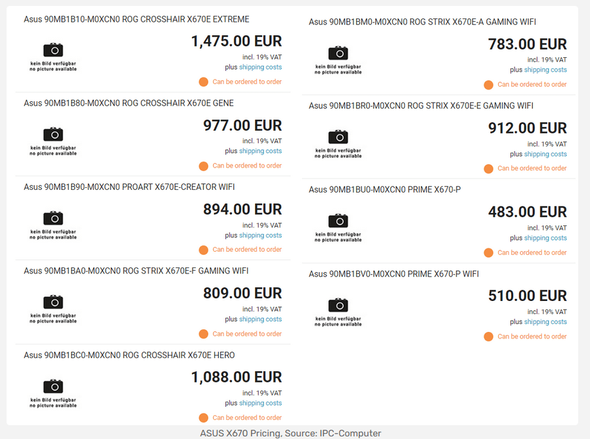Open the PROART X670E-CREATOR WIFI product title

[x=129, y=187]
